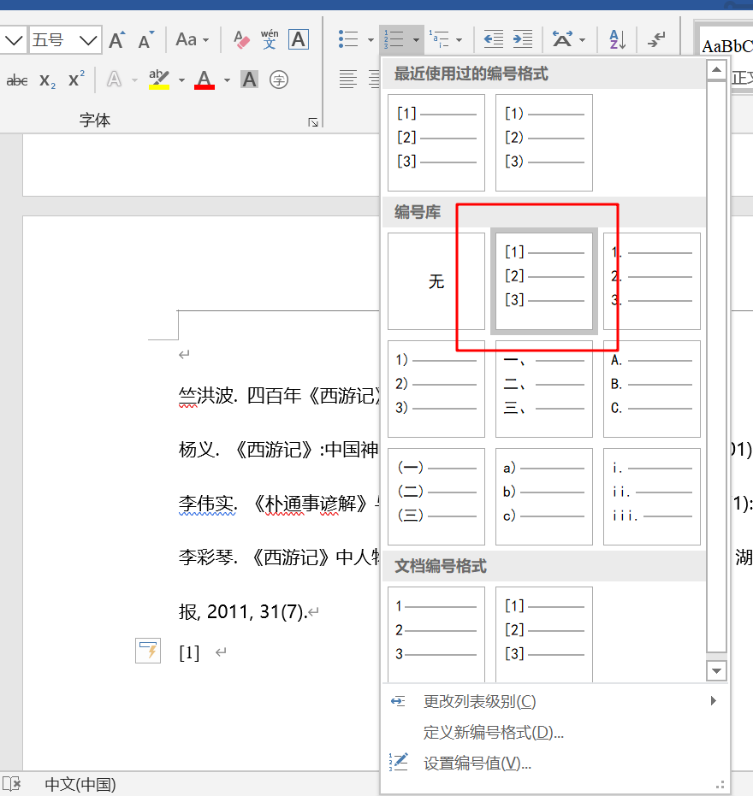Image resolution: width=753 pixels, height=796 pixels.
Task: Open the font size 五号 combo box
Action: (65, 39)
